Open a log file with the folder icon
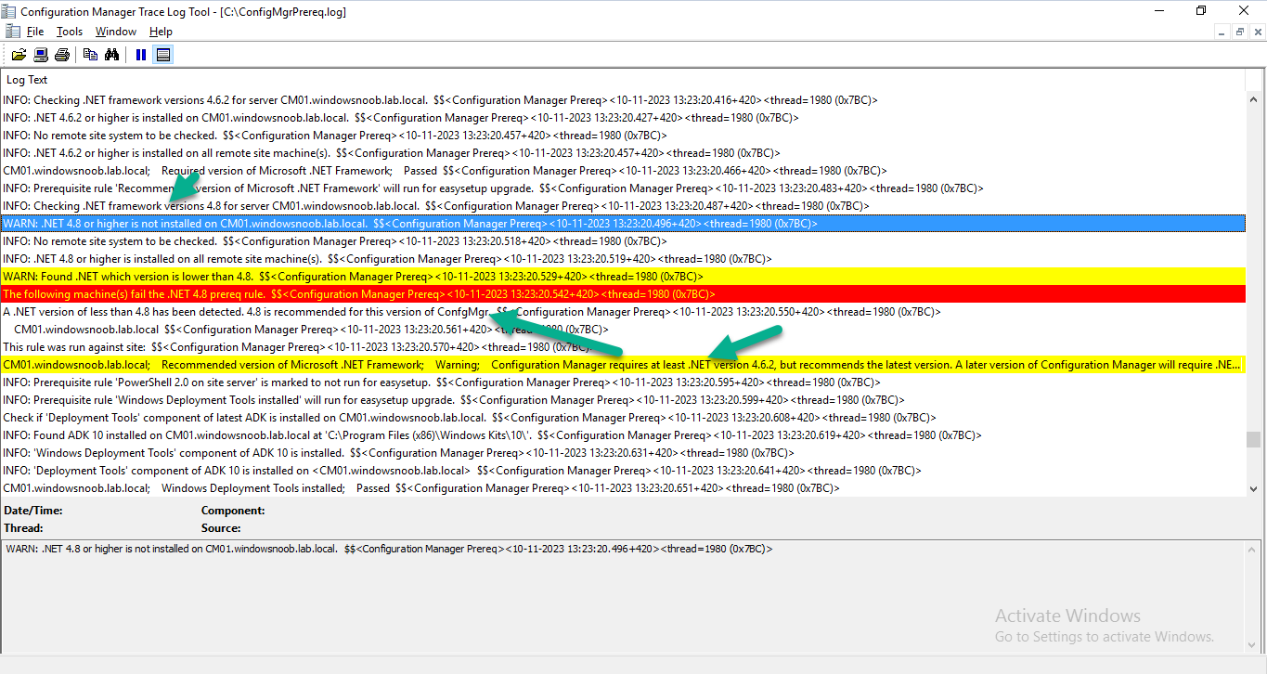 click(19, 55)
